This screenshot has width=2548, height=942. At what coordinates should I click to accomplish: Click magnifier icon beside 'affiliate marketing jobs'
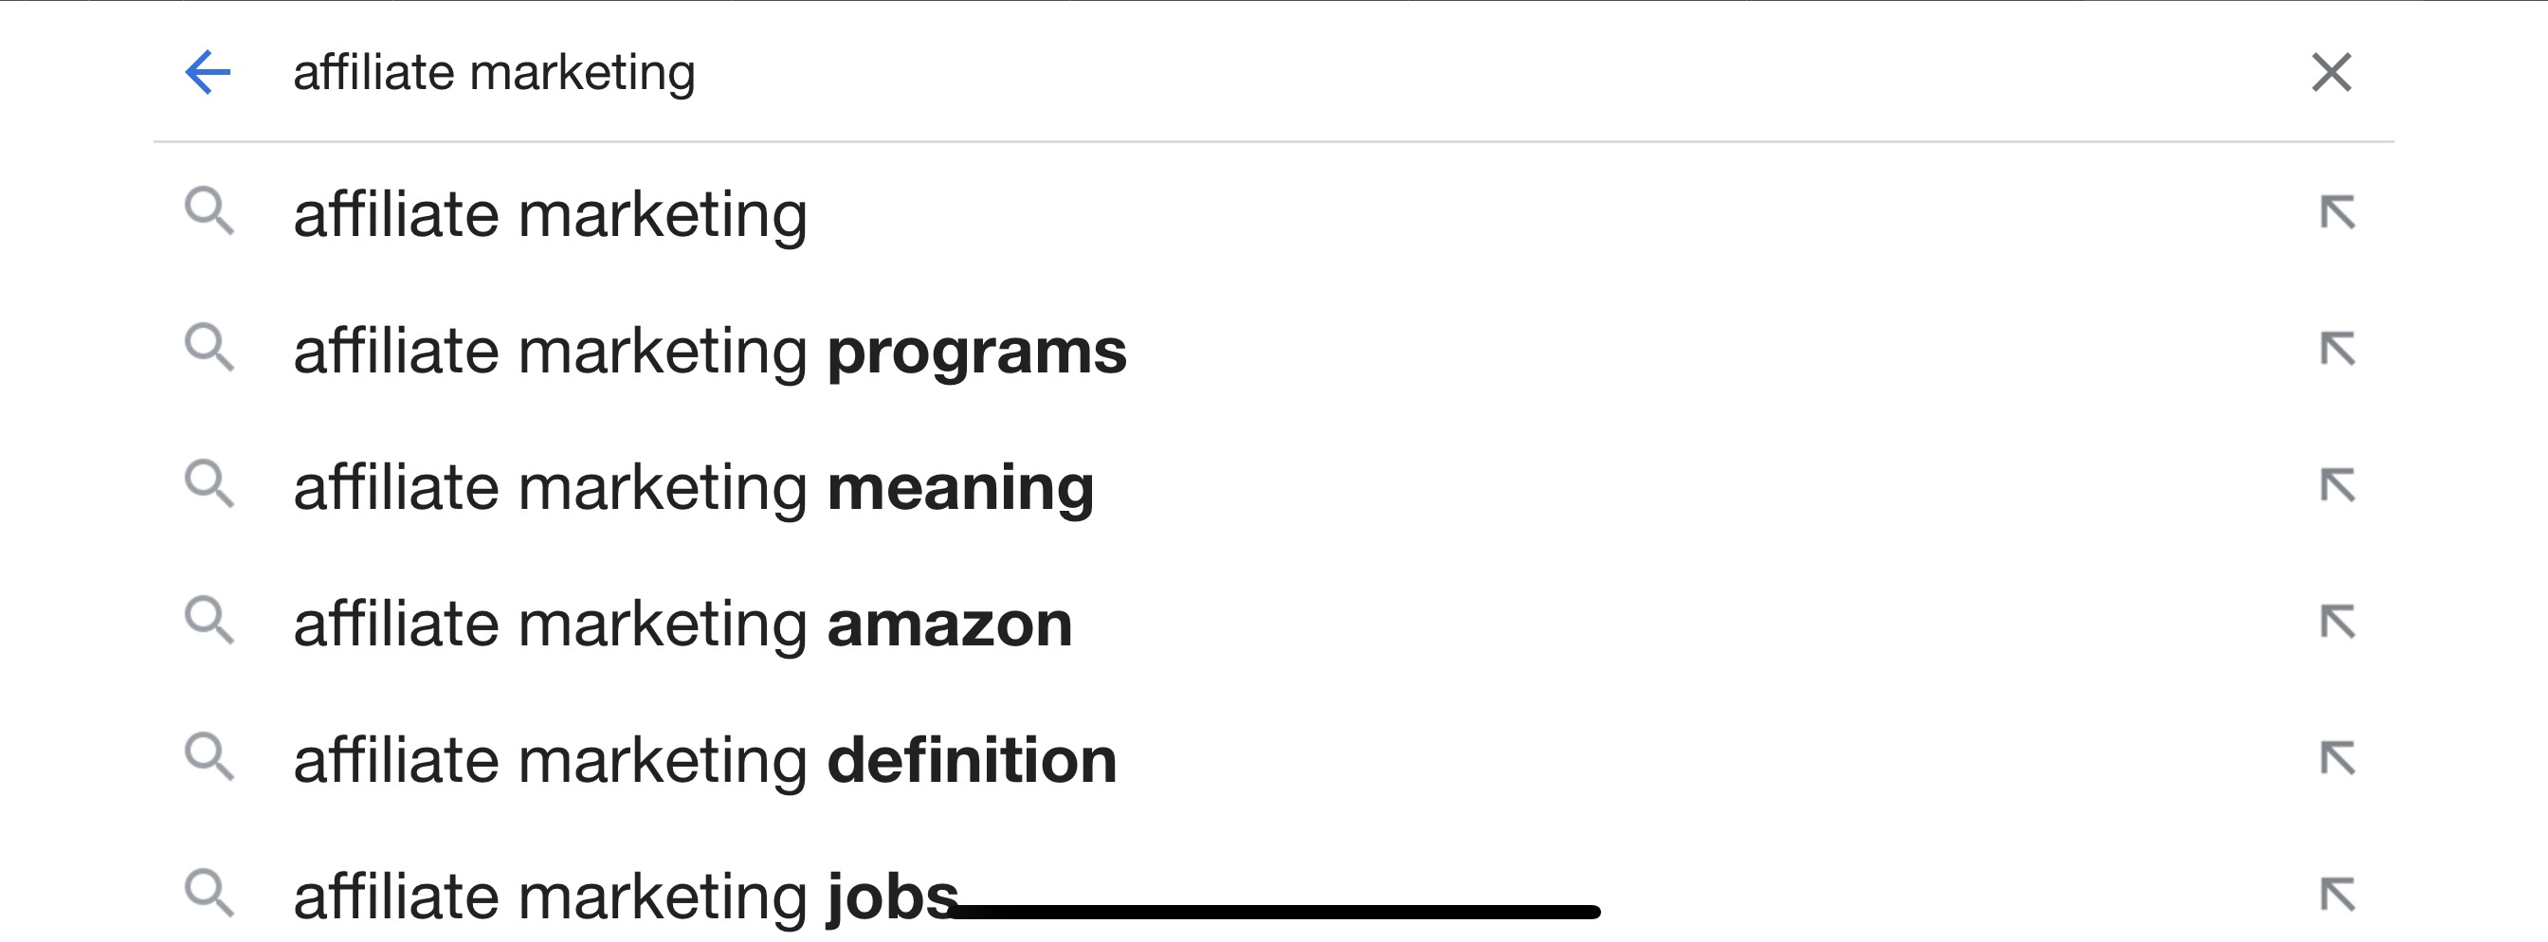click(x=209, y=895)
